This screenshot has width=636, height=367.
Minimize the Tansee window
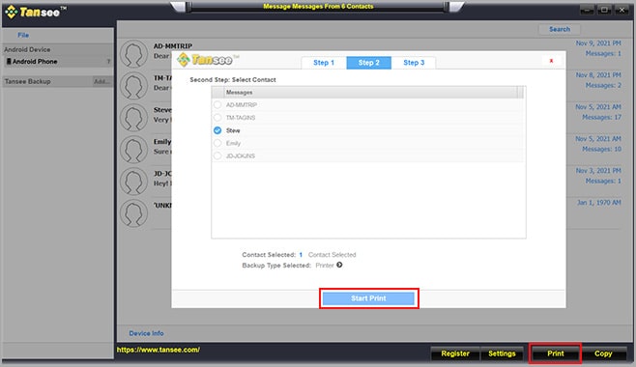587,10
